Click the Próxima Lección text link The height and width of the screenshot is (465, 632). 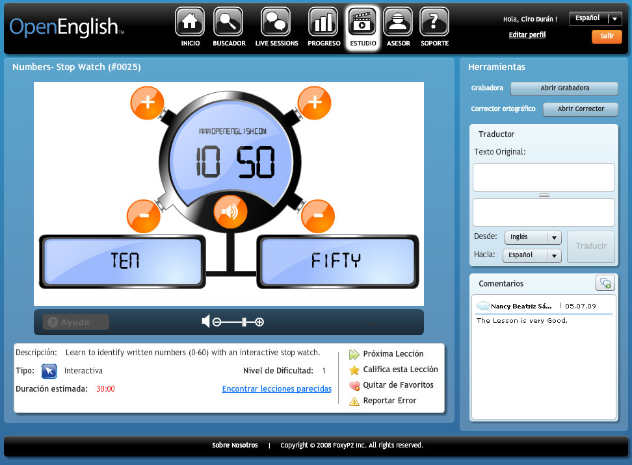pos(393,354)
